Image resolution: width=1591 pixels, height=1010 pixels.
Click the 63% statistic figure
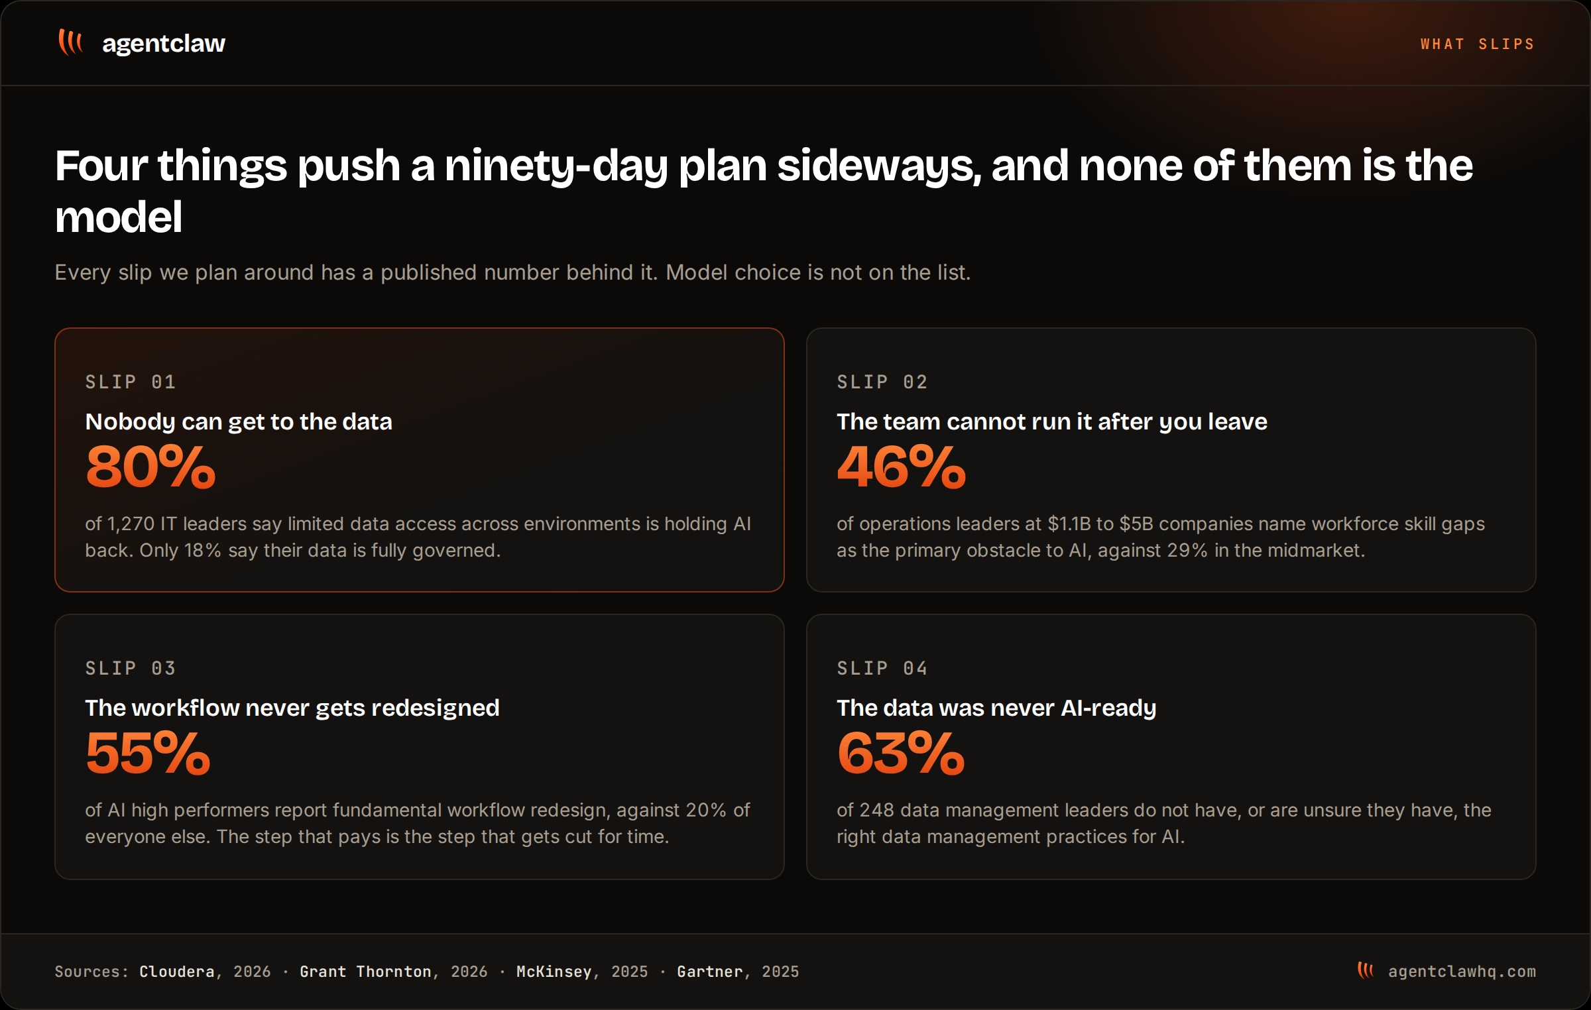point(901,754)
